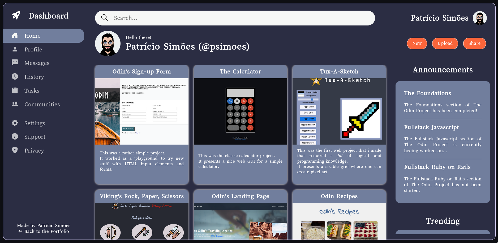The width and height of the screenshot is (498, 243).
Task: Select the Odin's Sign-up Form card image
Action: click(x=141, y=111)
